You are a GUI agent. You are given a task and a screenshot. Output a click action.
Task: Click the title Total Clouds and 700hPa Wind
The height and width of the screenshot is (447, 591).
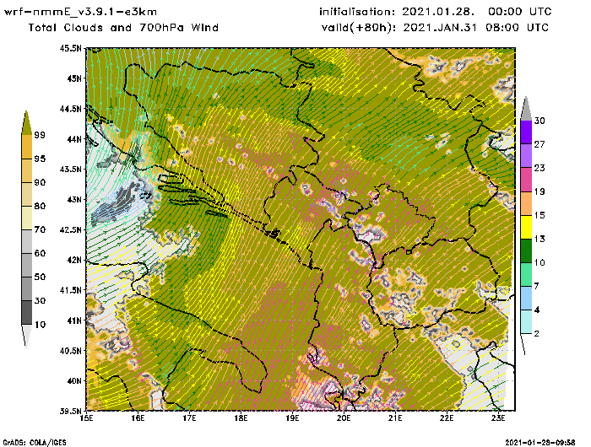pyautogui.click(x=123, y=28)
